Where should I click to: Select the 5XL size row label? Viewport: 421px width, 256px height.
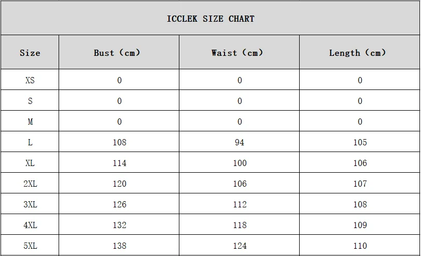click(x=30, y=246)
